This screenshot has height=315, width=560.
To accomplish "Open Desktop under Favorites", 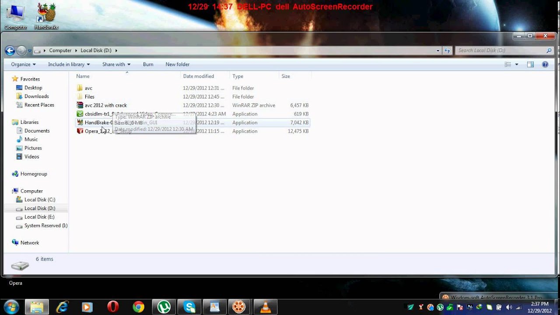I will coord(33,88).
